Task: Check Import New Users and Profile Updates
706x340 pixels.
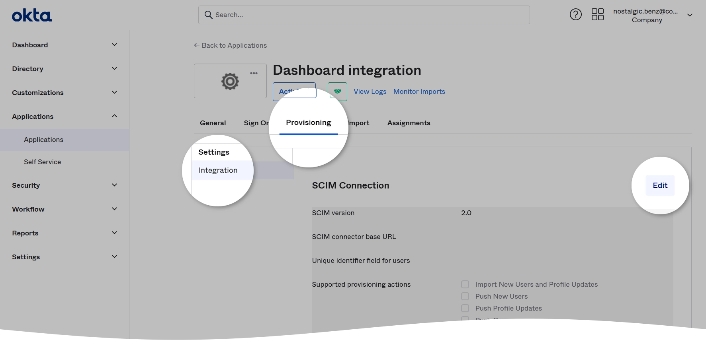Action: pyautogui.click(x=465, y=284)
